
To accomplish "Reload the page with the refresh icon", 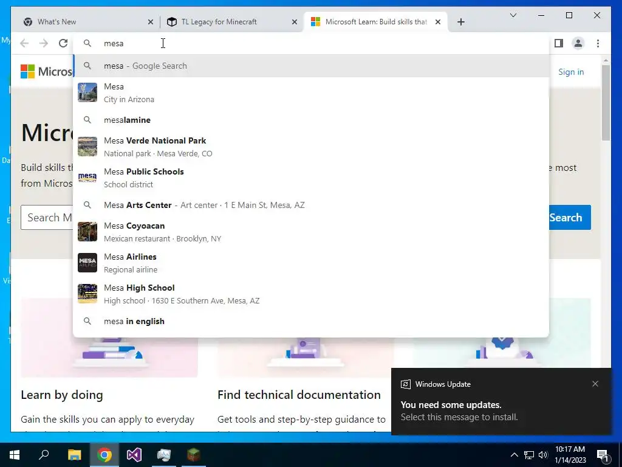I will pyautogui.click(x=63, y=43).
